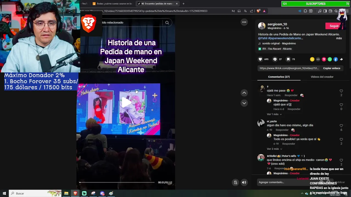
Task: Switch to 'Comentarios (27)' tab
Action: 279,77
